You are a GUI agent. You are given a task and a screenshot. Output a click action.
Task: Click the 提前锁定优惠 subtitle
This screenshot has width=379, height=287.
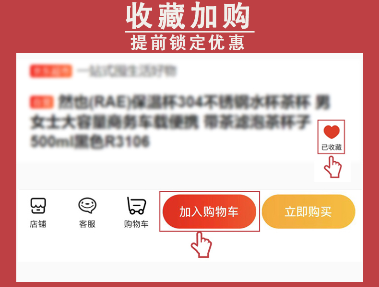tap(188, 43)
